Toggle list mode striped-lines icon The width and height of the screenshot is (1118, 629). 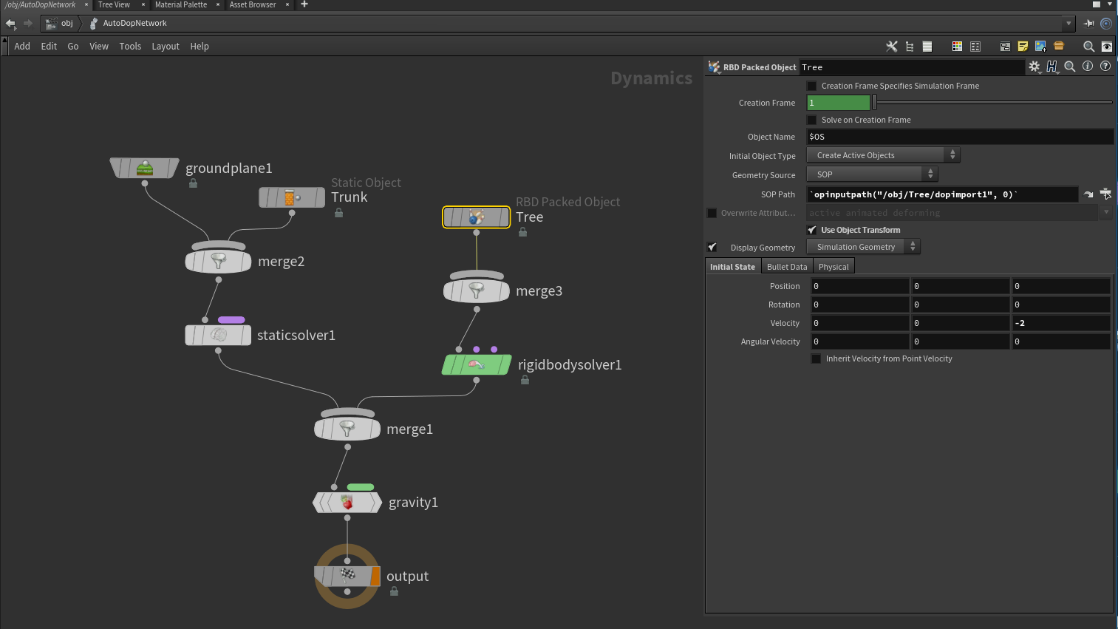click(927, 46)
